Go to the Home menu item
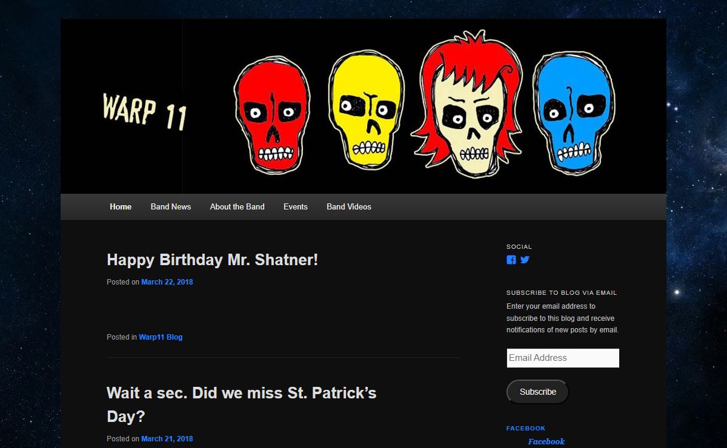This screenshot has height=448, width=727. click(121, 206)
